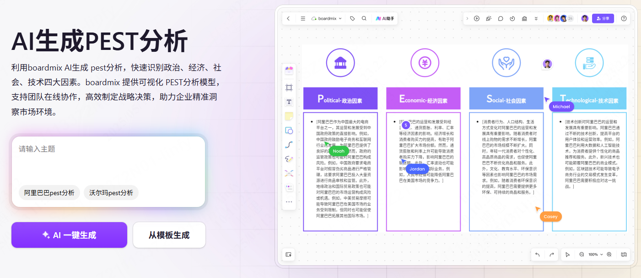This screenshot has width=641, height=278.
Task: Click the Jordan cursor label
Action: (x=417, y=169)
